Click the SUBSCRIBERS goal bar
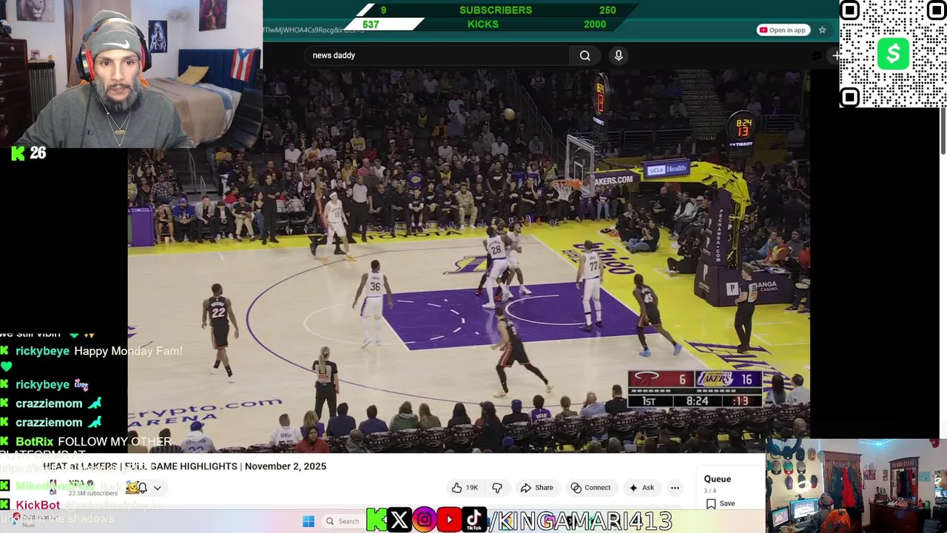The width and height of the screenshot is (947, 533). click(496, 10)
